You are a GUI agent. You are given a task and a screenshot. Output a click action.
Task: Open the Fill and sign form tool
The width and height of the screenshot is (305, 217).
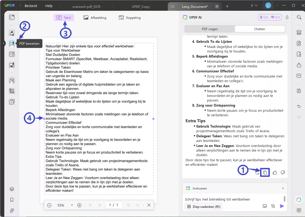click(12, 65)
